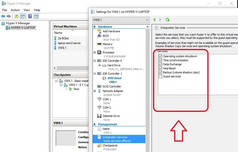Click 'outside Switch' under Network Adapter
This screenshot has height=152, width=238.
112,95
